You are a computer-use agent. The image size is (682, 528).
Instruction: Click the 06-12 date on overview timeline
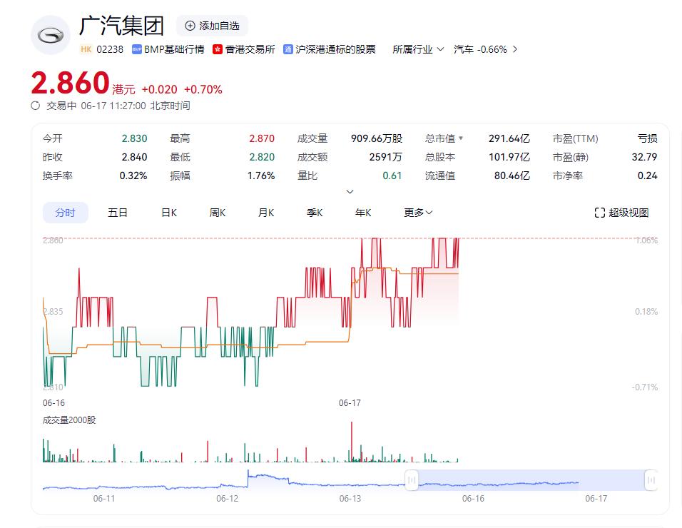[x=228, y=499]
